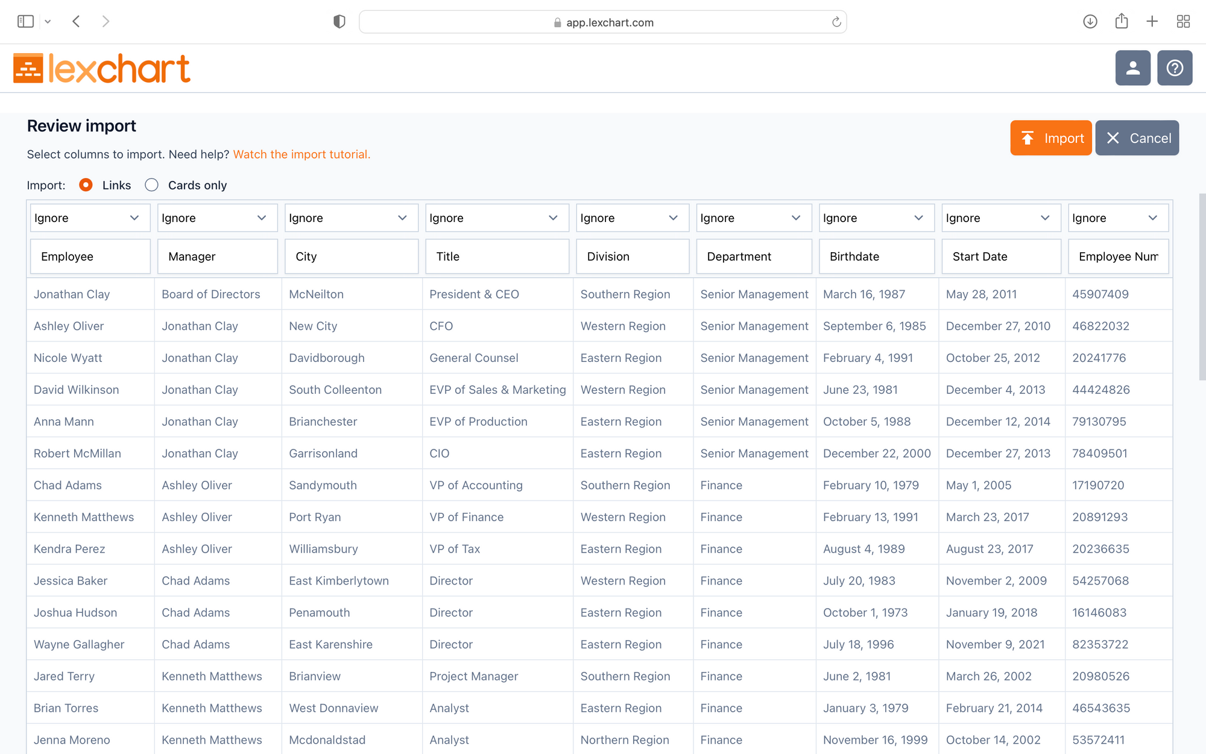Select the Links radio button
This screenshot has width=1206, height=754.
pyautogui.click(x=86, y=184)
